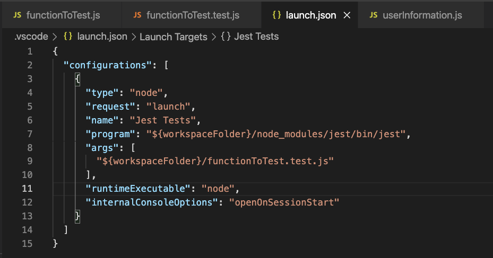Select the userInformation.js tab

422,15
